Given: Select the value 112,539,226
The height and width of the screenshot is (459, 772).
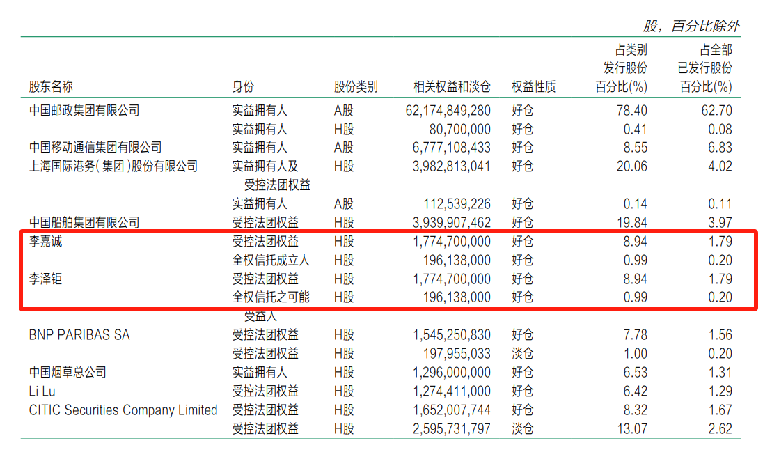Looking at the screenshot, I should [457, 204].
